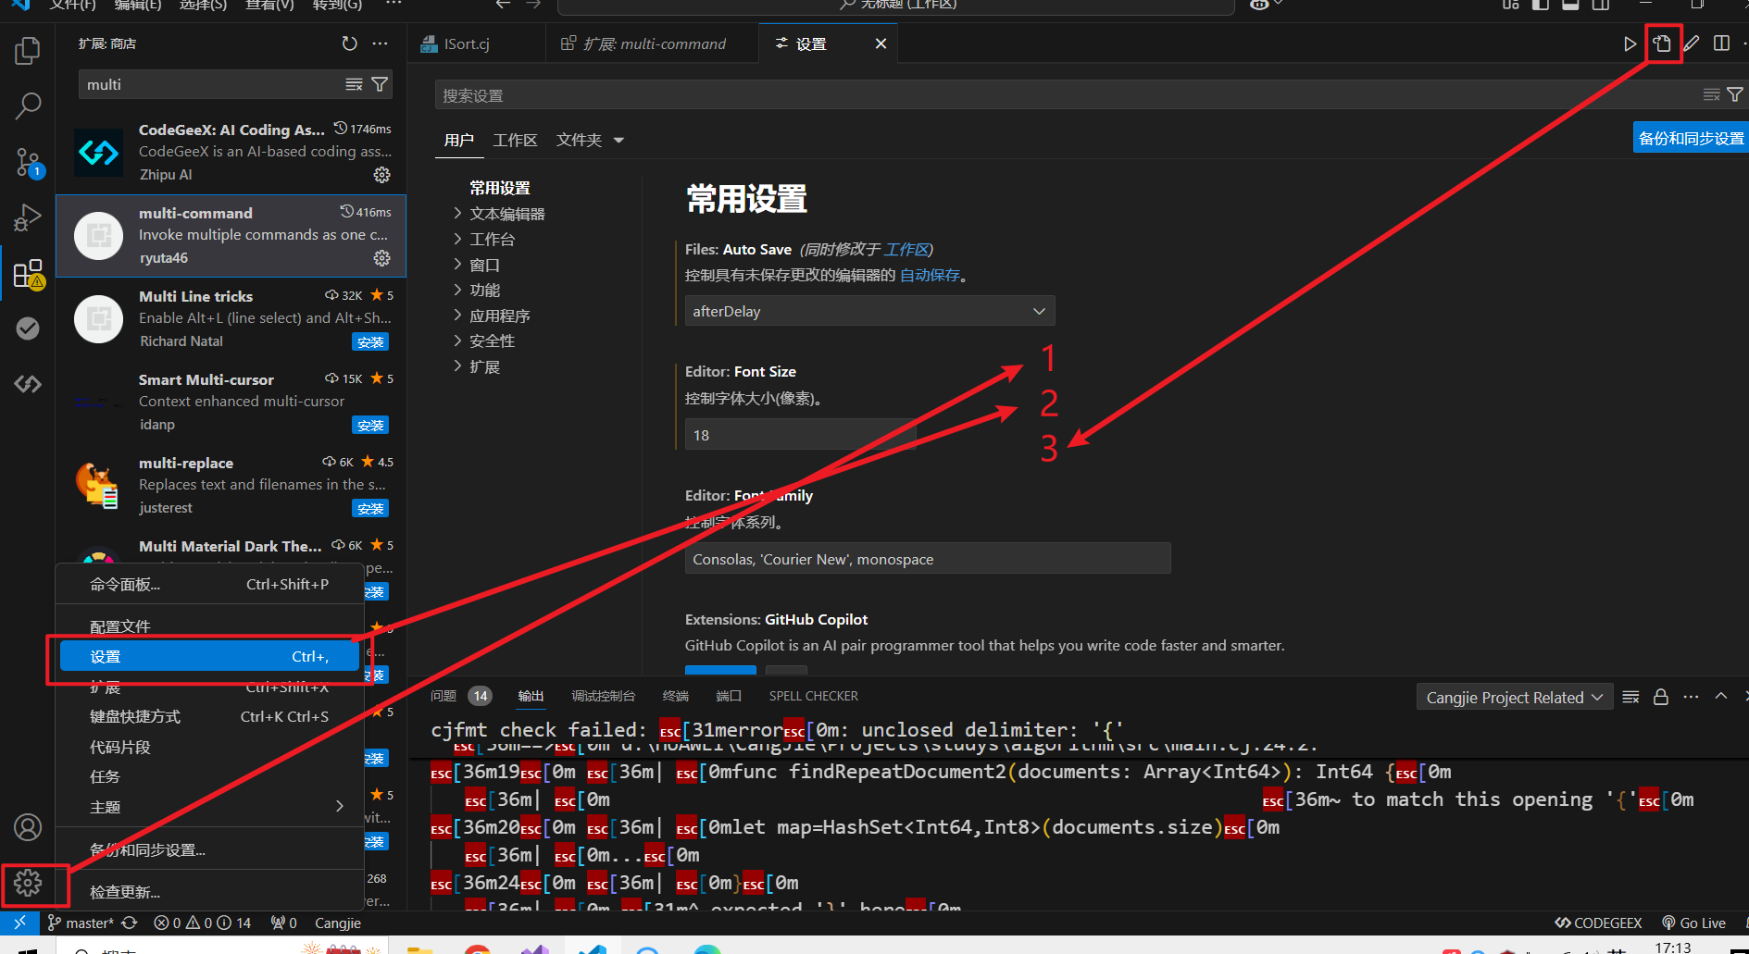
Task: Follow the 自动保存 link in Auto Save description
Action: pos(930,275)
